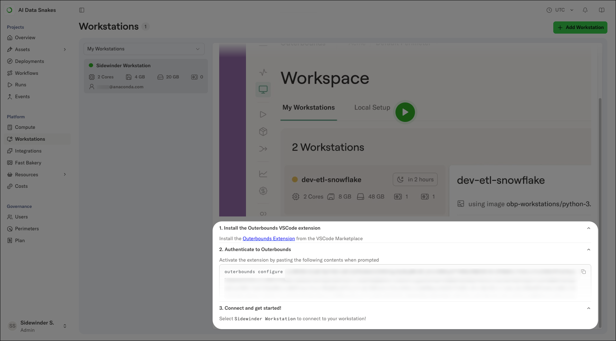Click the green status dot on Sidewinder Workstation
616x341 pixels.
[x=91, y=66]
